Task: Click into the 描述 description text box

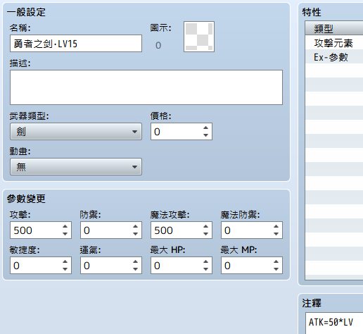Action: [x=146, y=87]
